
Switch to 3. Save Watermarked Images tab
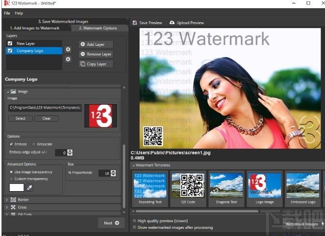63,21
